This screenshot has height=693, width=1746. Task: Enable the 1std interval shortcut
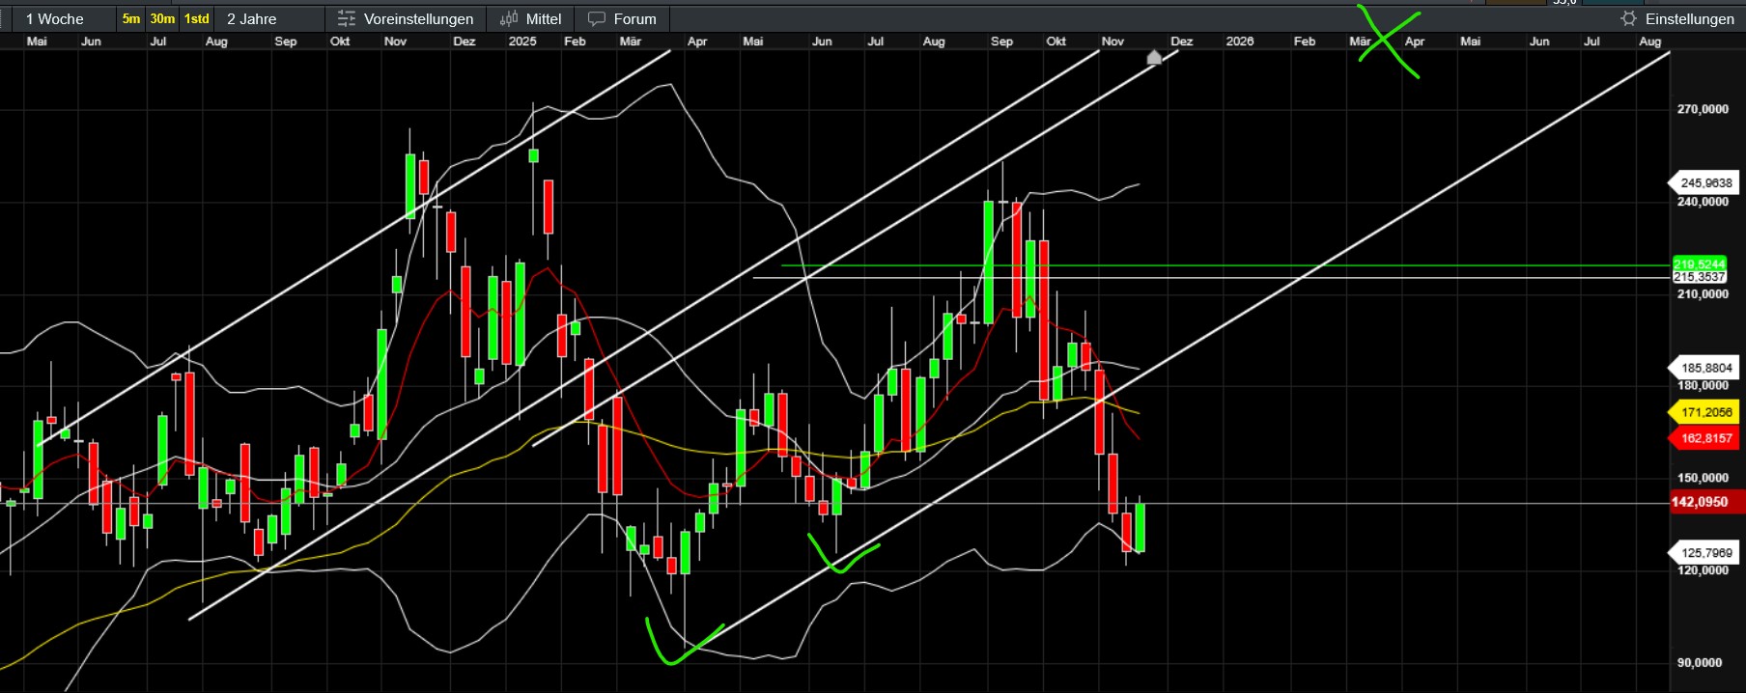pyautogui.click(x=197, y=19)
